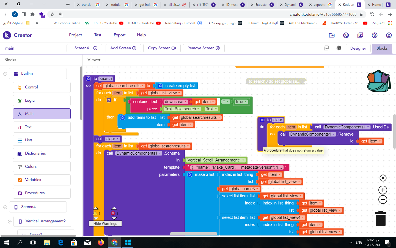Click the Remove Screen button
The height and width of the screenshot is (248, 396).
pos(204,48)
